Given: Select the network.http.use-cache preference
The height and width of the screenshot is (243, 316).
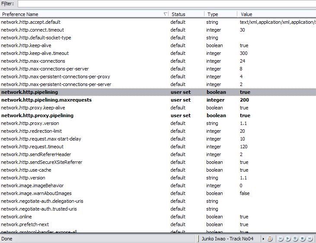Looking at the screenshot, I should click(26, 170).
